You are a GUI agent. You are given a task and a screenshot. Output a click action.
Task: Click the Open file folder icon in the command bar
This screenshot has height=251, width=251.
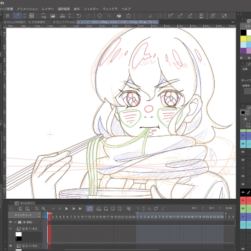point(53,16)
